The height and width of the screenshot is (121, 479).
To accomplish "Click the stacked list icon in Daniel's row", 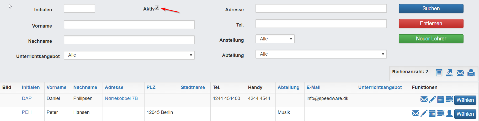I will click(x=449, y=99).
